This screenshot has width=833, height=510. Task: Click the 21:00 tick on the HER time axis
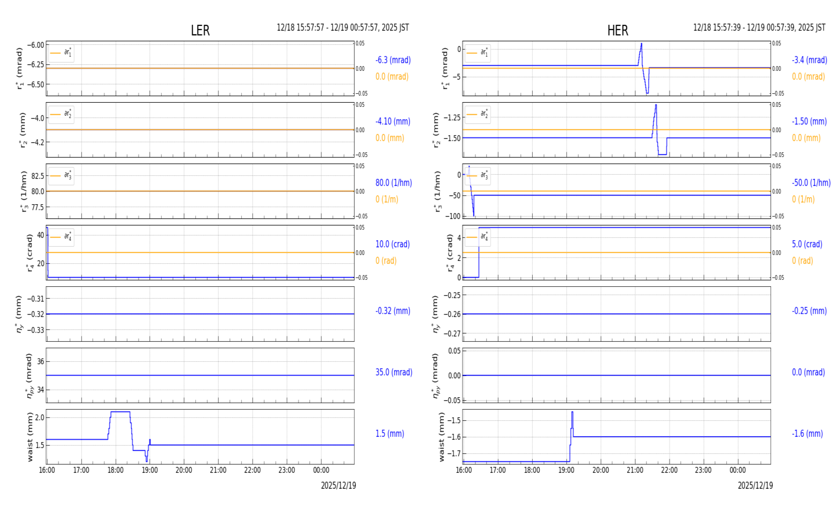635,470
